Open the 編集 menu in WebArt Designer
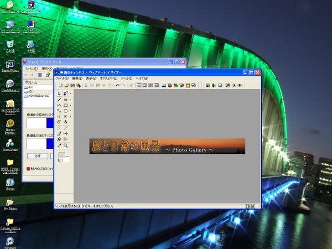The width and height of the screenshot is (332, 249). pyautogui.click(x=77, y=79)
